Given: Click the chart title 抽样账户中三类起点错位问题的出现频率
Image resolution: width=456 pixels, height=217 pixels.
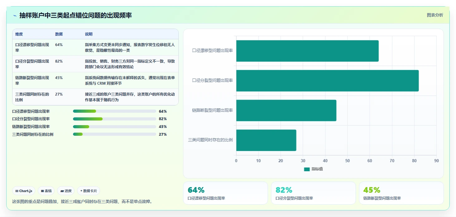Looking at the screenshot, I should click(x=76, y=15).
